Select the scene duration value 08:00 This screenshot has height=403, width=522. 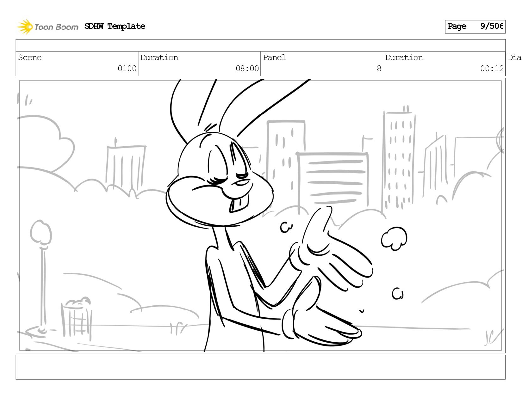click(247, 69)
